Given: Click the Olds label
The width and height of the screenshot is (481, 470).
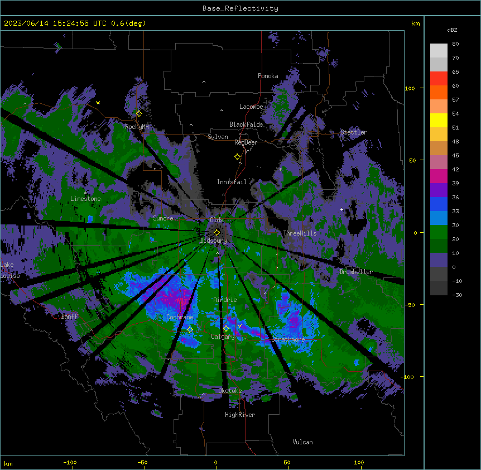Looking at the screenshot, I should pos(217,220).
